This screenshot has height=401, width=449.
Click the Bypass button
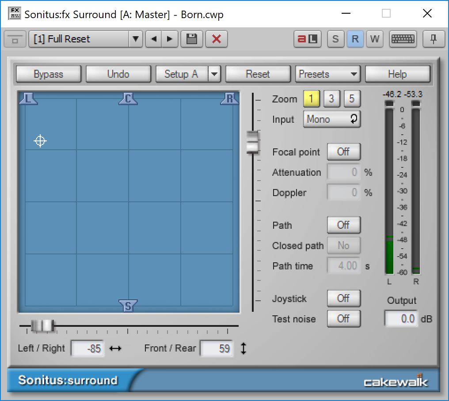48,74
